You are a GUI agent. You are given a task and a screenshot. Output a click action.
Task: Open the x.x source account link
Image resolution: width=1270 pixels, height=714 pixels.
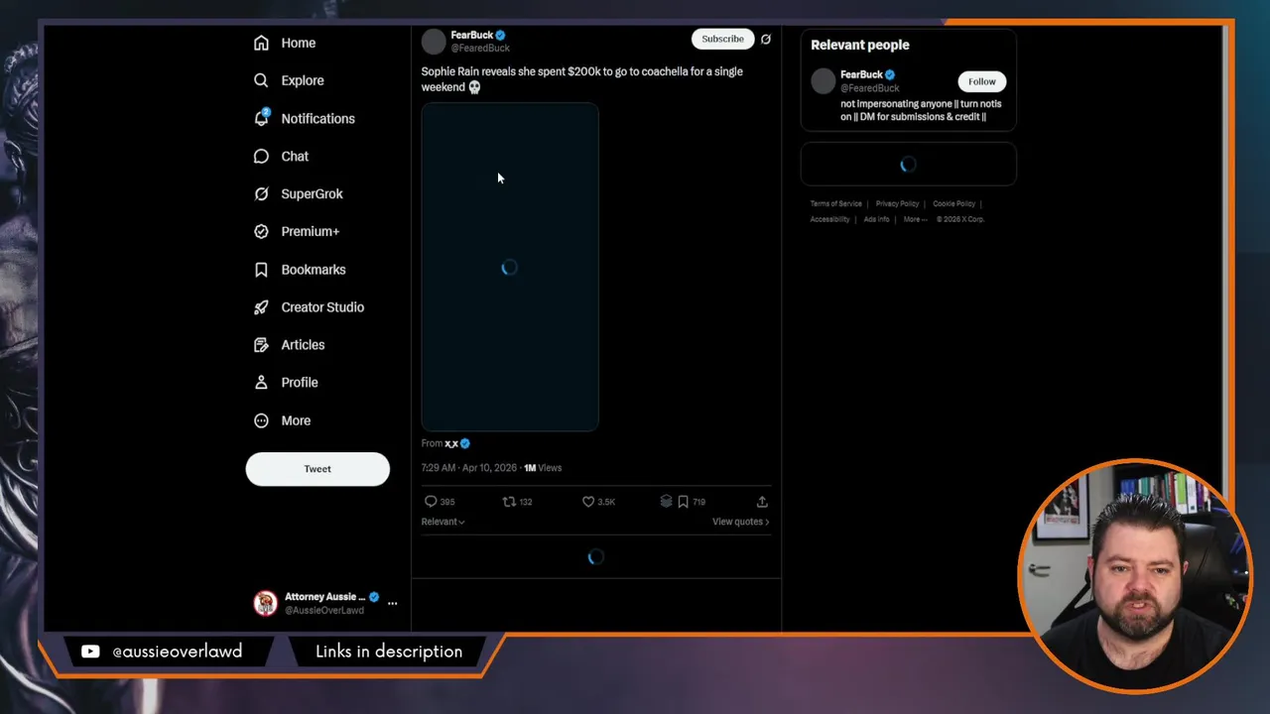tap(451, 443)
